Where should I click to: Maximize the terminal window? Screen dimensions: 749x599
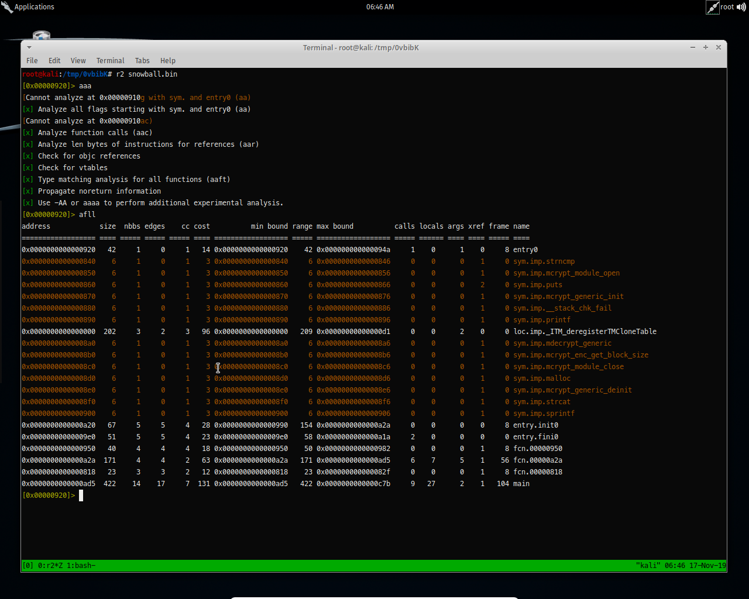(706, 47)
